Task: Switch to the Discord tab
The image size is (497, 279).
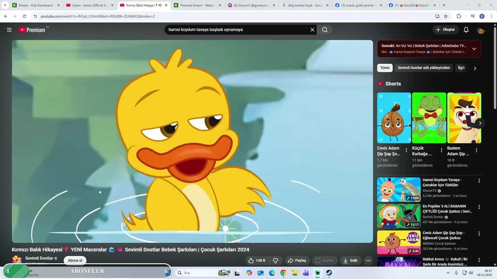Action: coord(251,5)
